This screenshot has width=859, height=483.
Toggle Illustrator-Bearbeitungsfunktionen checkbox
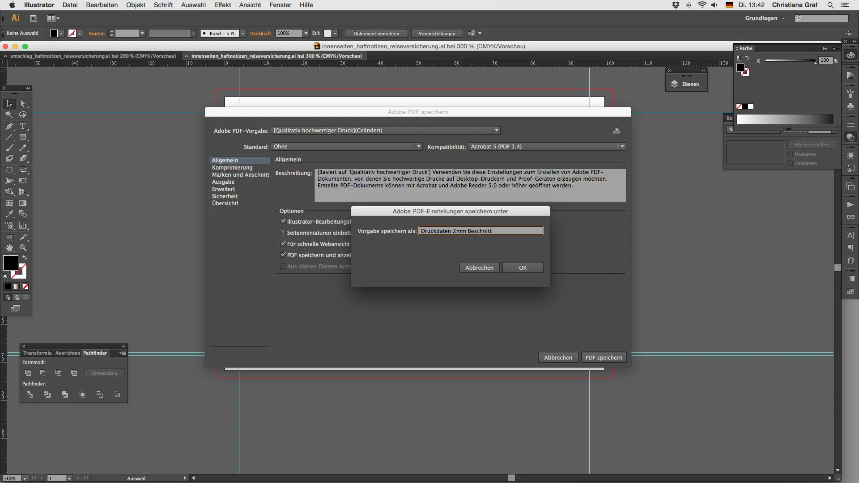click(x=283, y=221)
